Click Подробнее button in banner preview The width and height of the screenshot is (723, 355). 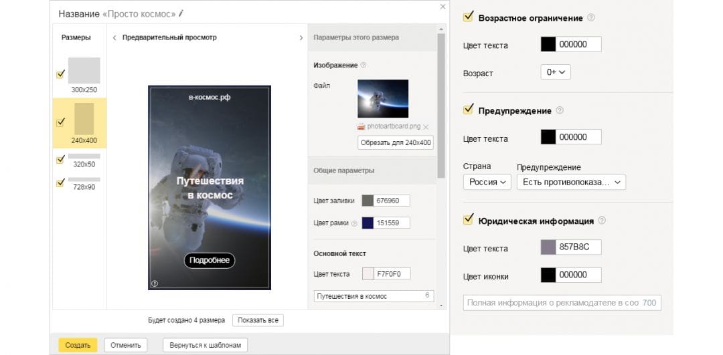[x=210, y=260]
